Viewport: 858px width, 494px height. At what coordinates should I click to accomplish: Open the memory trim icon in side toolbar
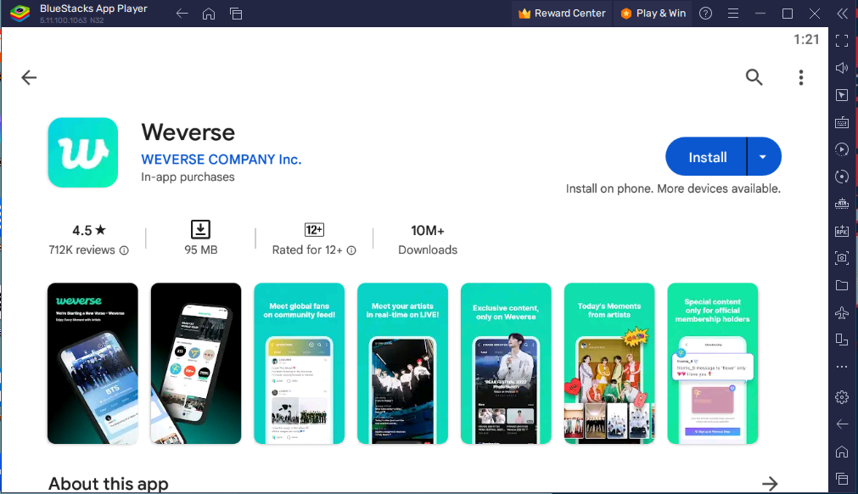point(842,204)
